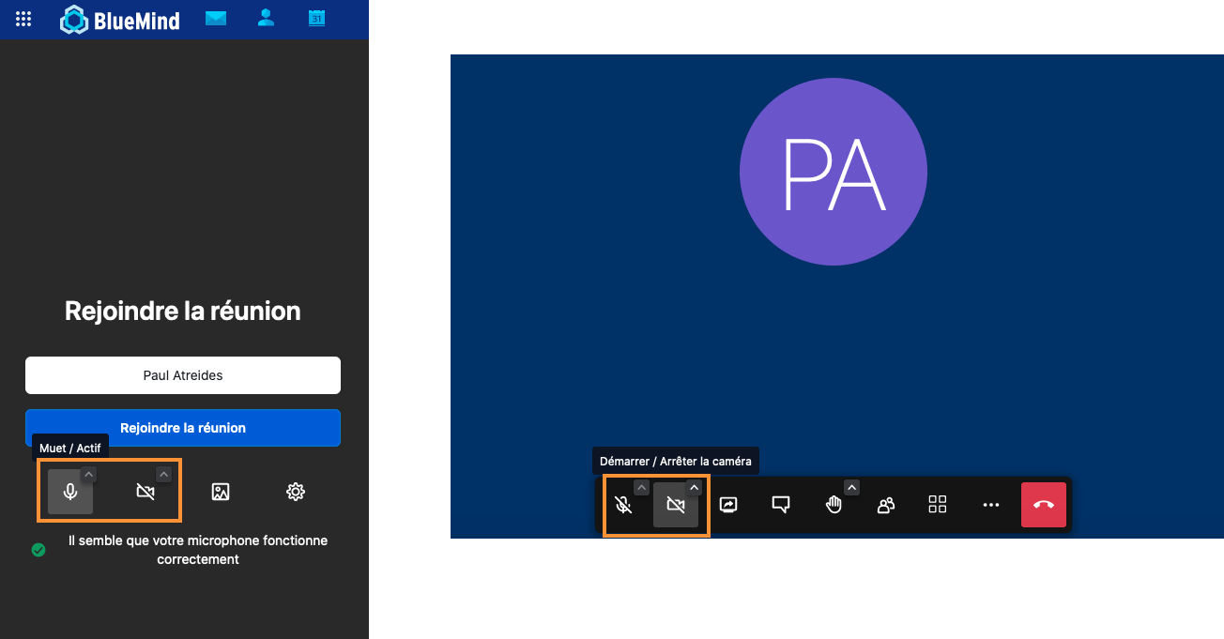1224x639 pixels.
Task: Open the three-dots more actions menu
Action: click(x=990, y=505)
